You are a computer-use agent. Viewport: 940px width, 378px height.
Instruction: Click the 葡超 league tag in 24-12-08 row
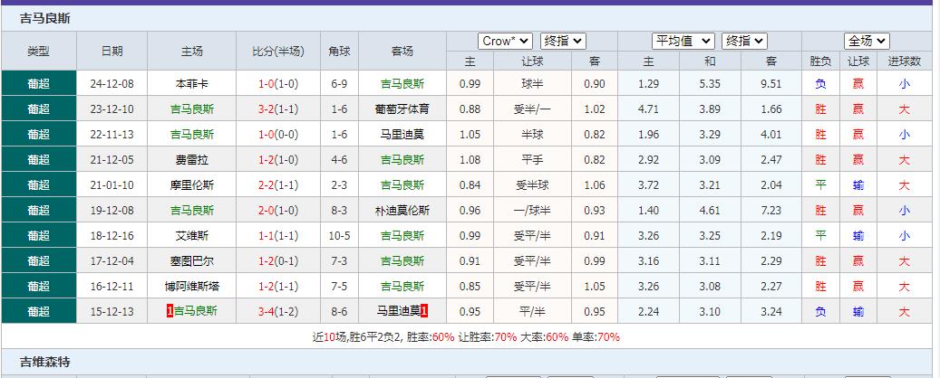(x=39, y=83)
